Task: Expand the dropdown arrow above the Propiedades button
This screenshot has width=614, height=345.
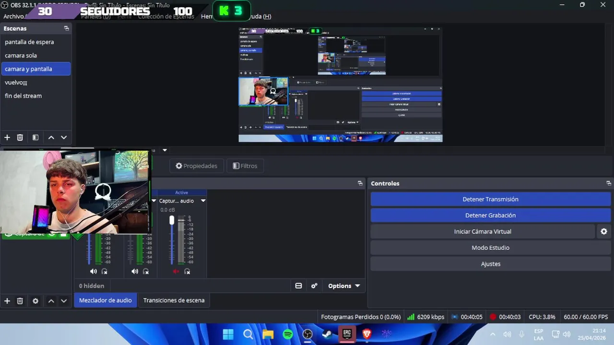Action: tap(165, 150)
